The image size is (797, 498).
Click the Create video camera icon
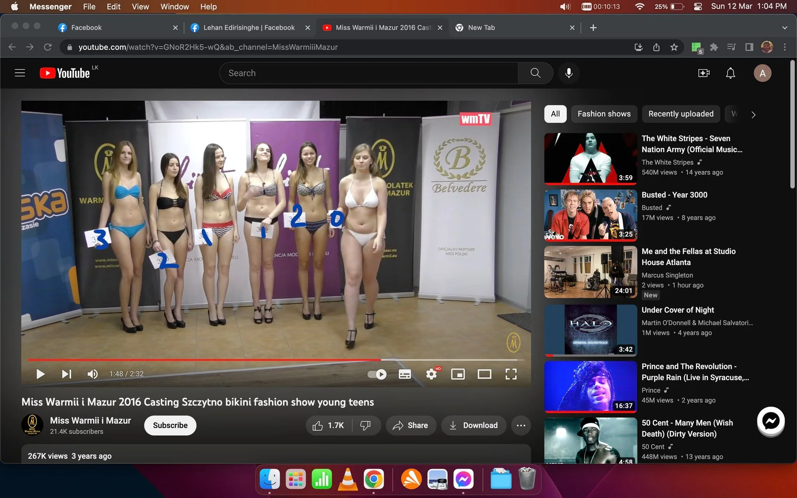(704, 73)
